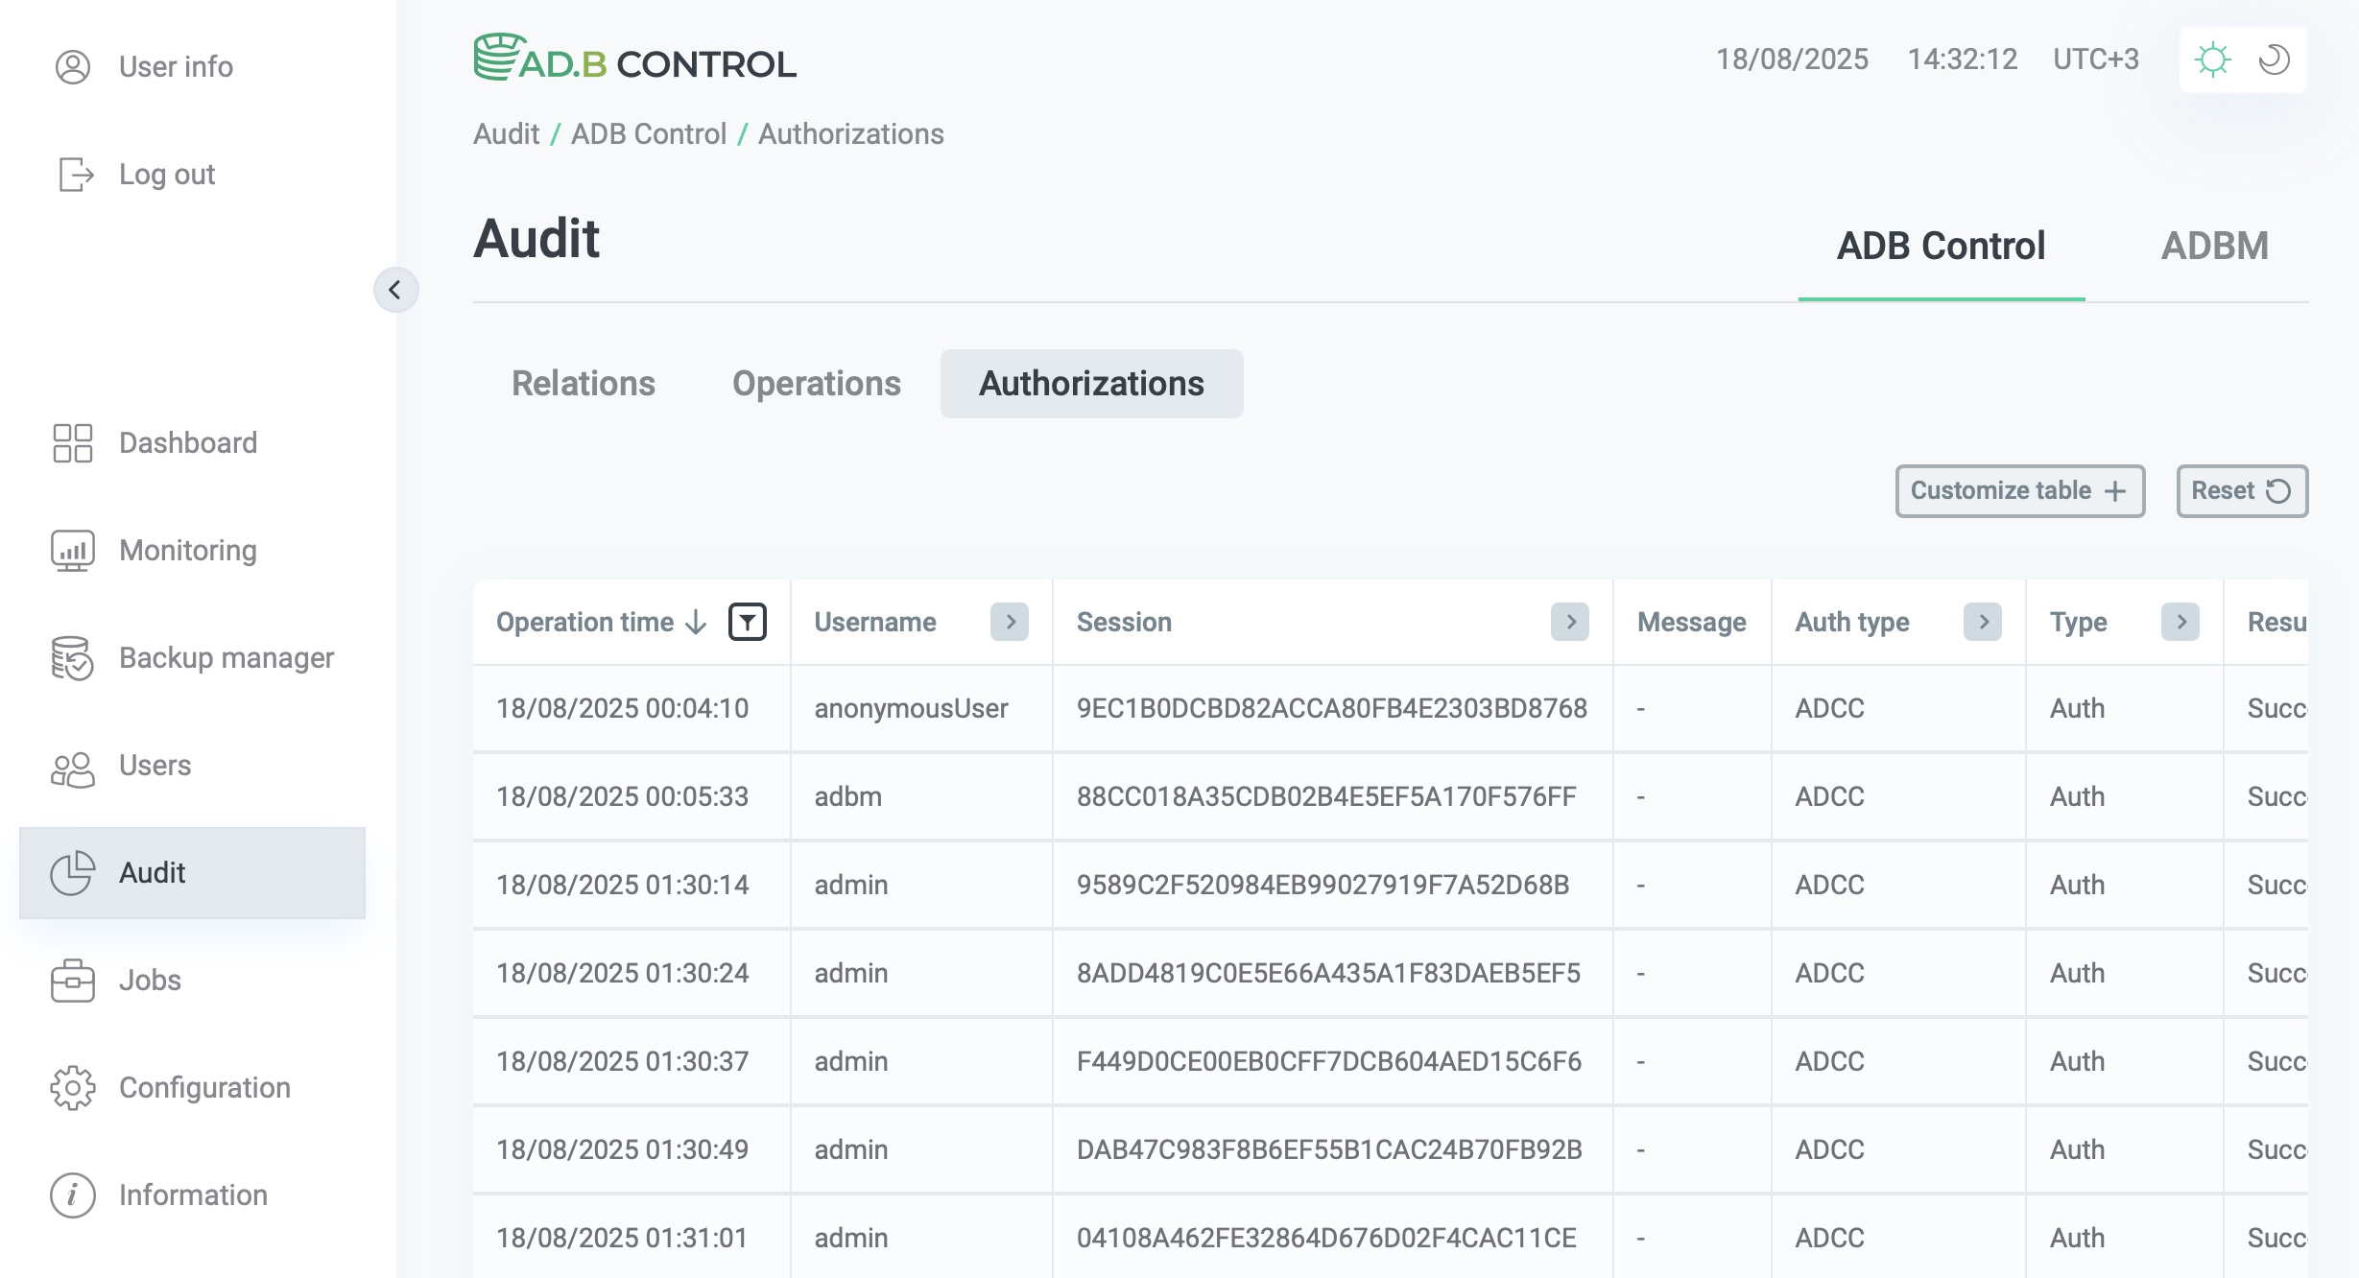The width and height of the screenshot is (2359, 1278).
Task: Click the Customize table button
Action: pyautogui.click(x=2019, y=490)
